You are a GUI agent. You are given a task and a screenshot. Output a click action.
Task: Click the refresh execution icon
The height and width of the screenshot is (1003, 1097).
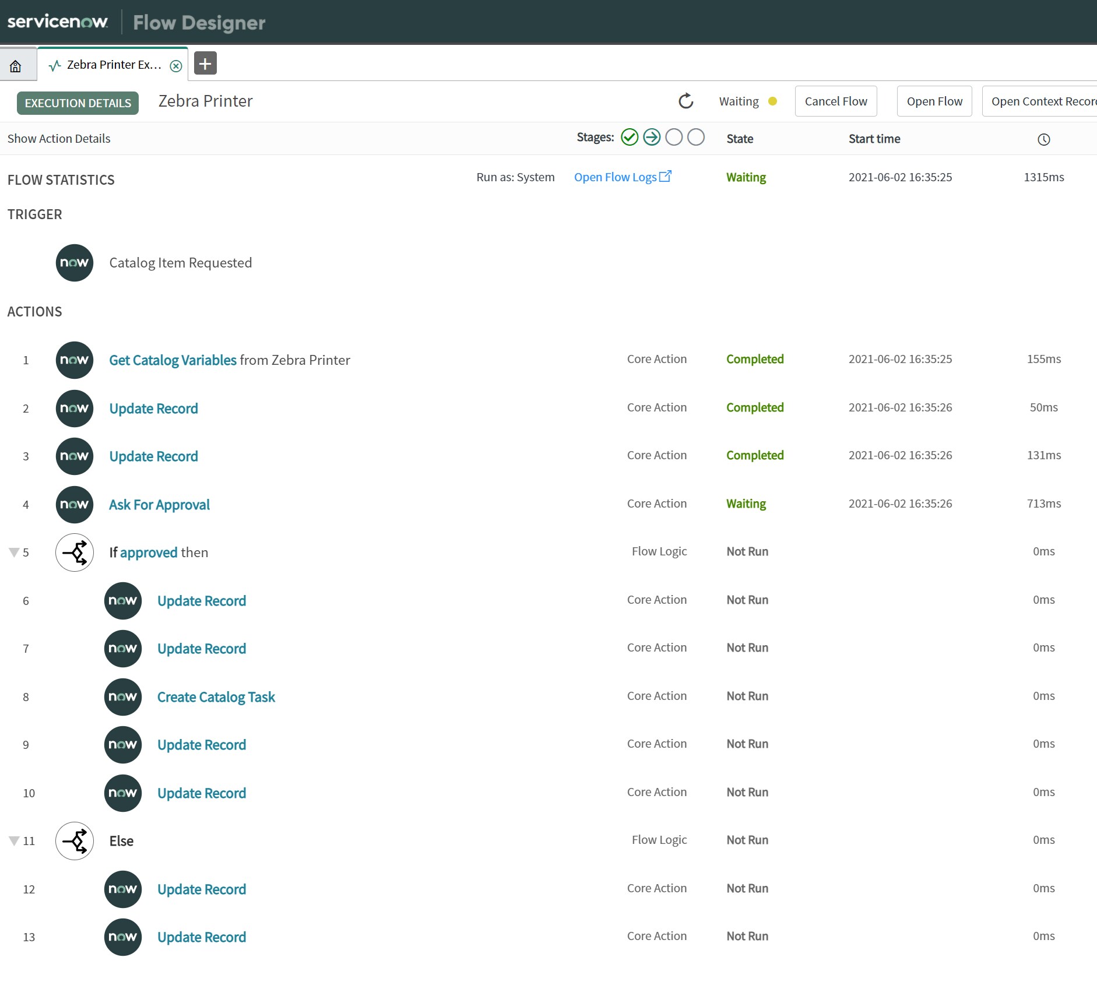pyautogui.click(x=686, y=101)
